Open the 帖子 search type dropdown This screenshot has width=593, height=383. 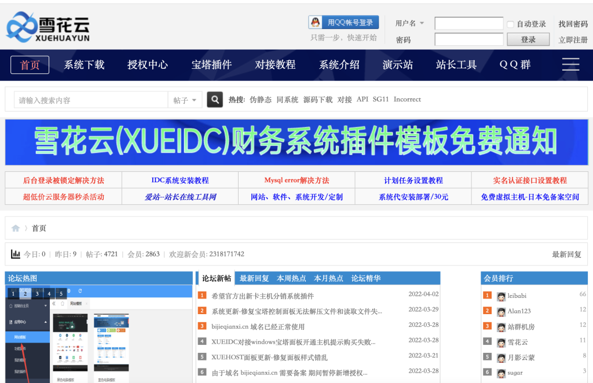pyautogui.click(x=185, y=100)
